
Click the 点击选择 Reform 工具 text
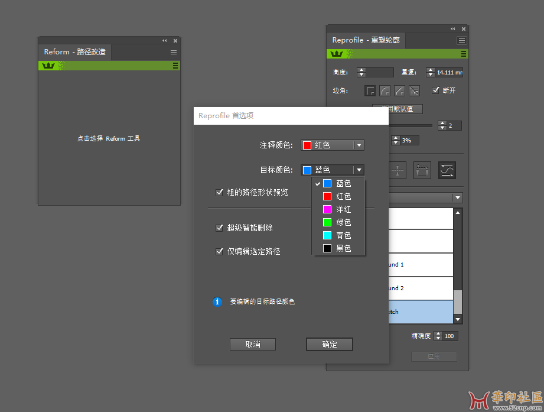tap(109, 138)
